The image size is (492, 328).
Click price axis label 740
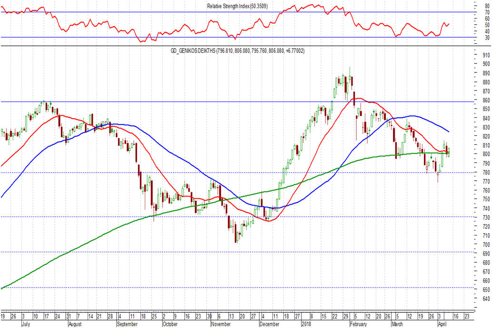pos(486,208)
